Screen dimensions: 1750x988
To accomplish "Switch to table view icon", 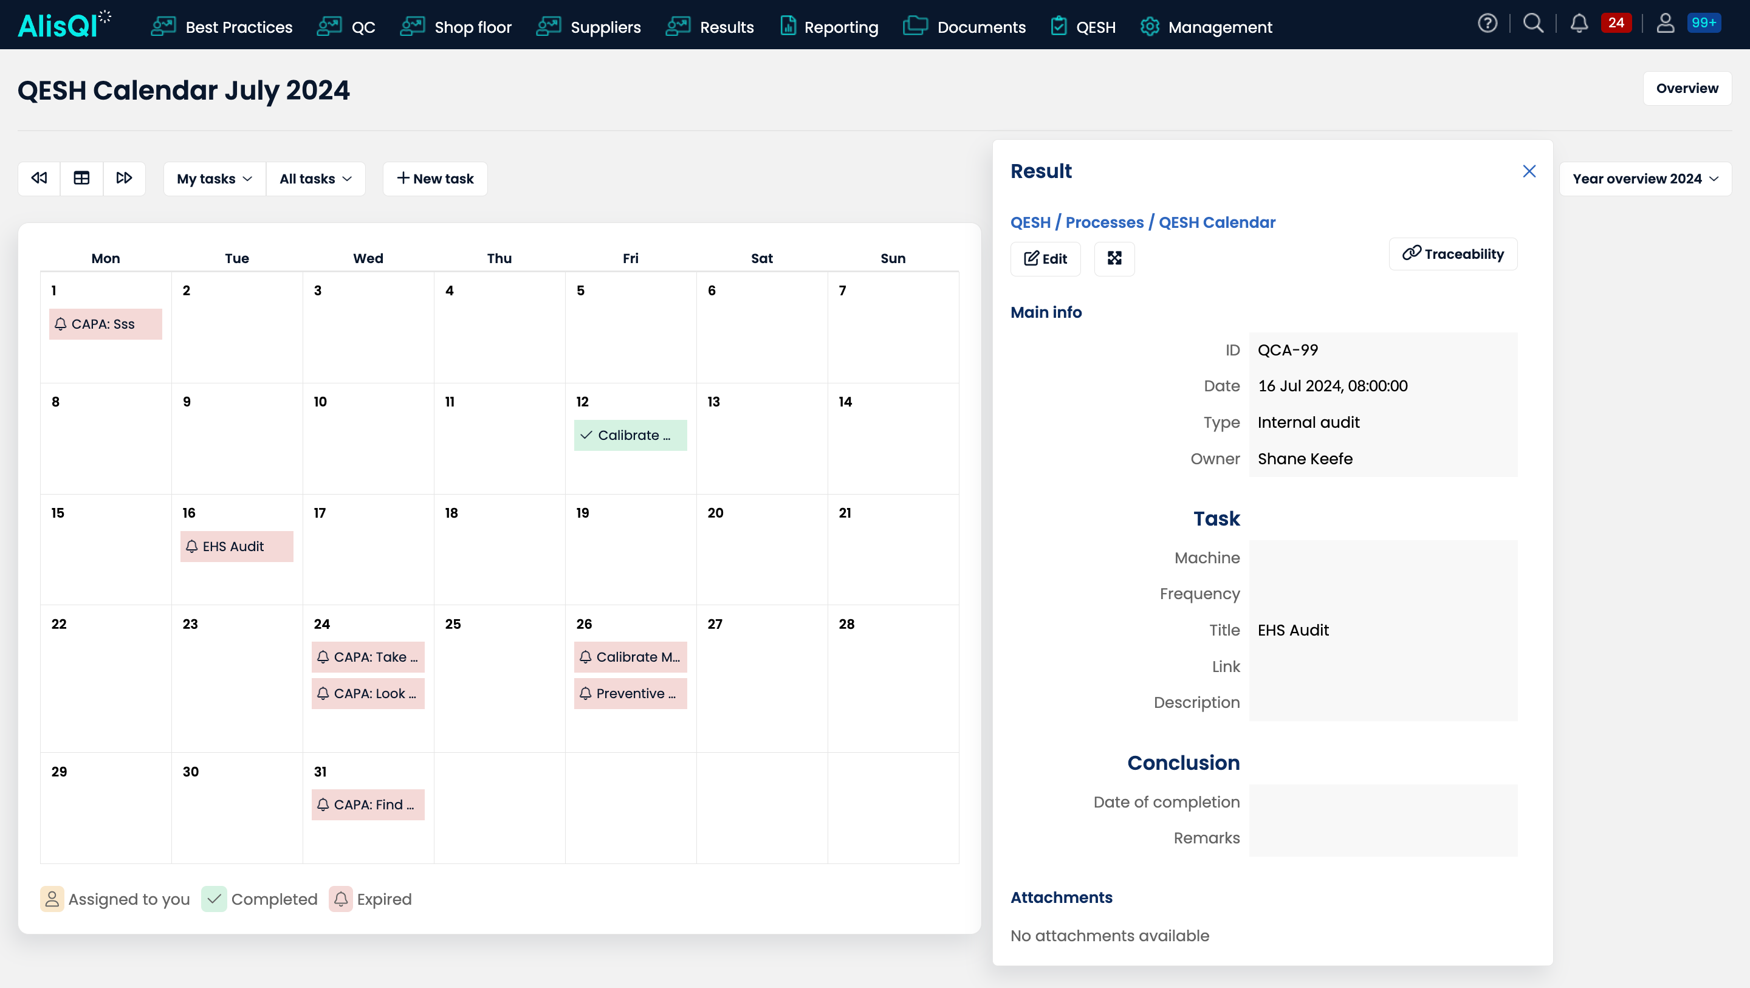I will 81,179.
